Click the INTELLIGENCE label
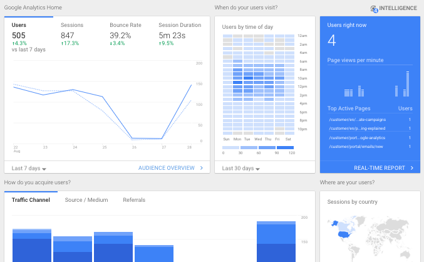The height and width of the screenshot is (262, 424). pyautogui.click(x=398, y=8)
